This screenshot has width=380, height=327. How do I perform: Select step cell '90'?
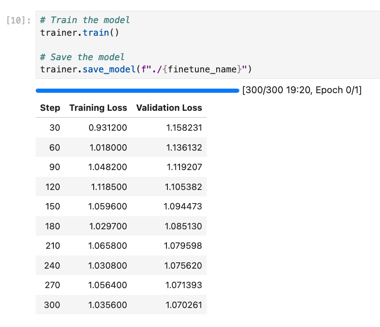55,167
